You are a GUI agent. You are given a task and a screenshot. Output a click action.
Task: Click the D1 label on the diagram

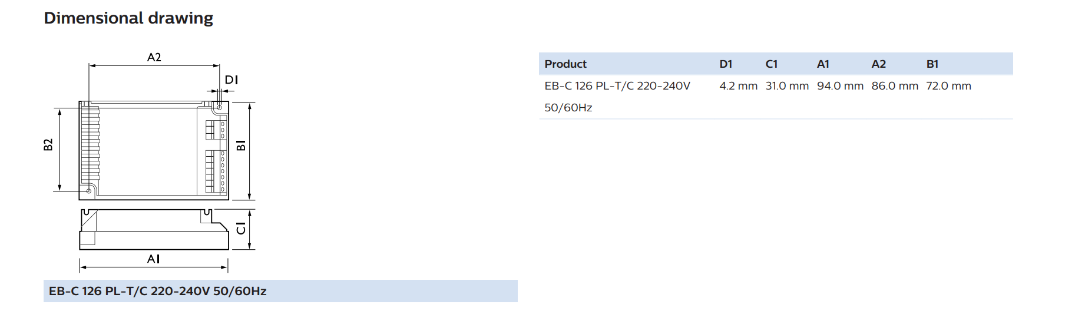pos(231,80)
